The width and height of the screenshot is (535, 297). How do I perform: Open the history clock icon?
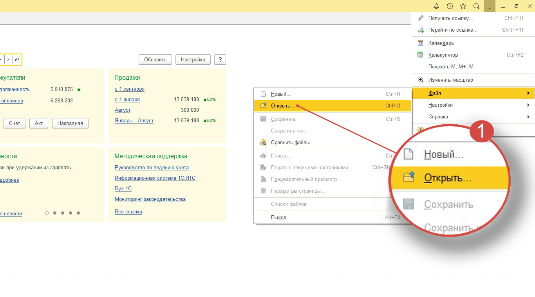pos(450,6)
